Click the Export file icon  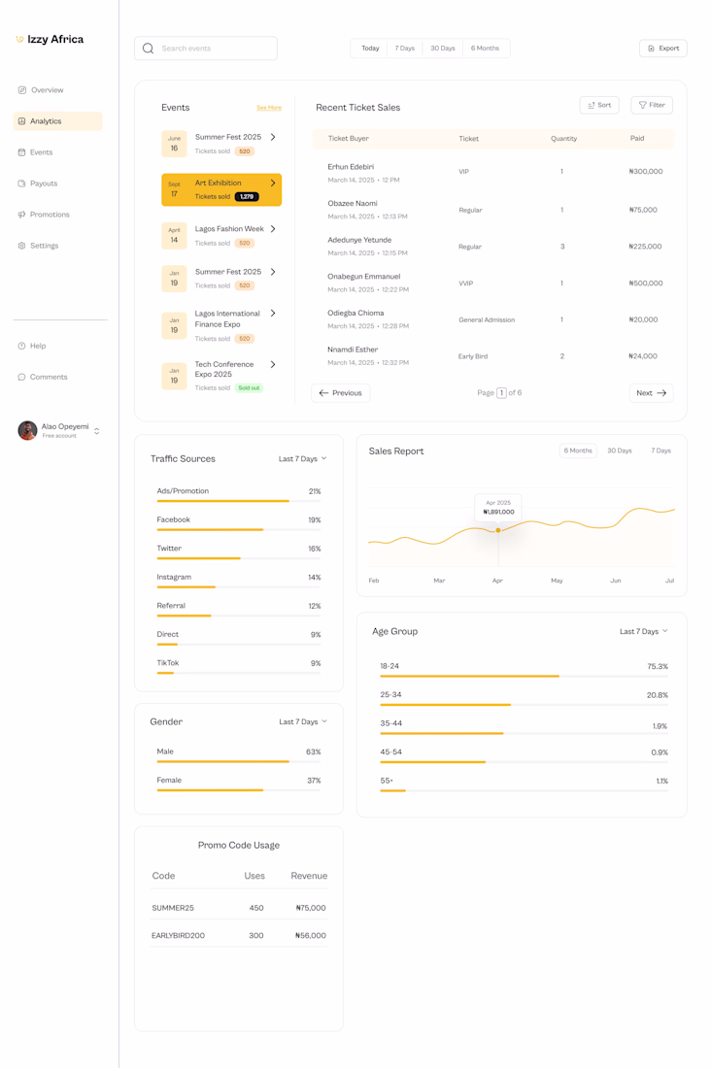pos(651,49)
